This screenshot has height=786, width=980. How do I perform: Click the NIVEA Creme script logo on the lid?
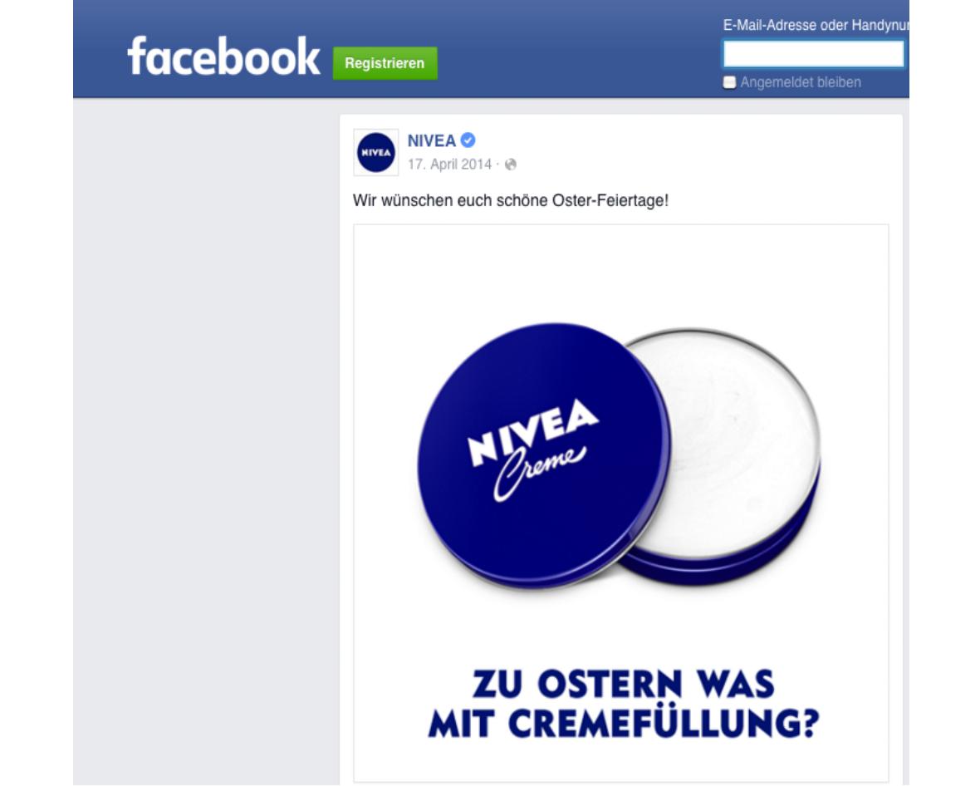(x=533, y=449)
